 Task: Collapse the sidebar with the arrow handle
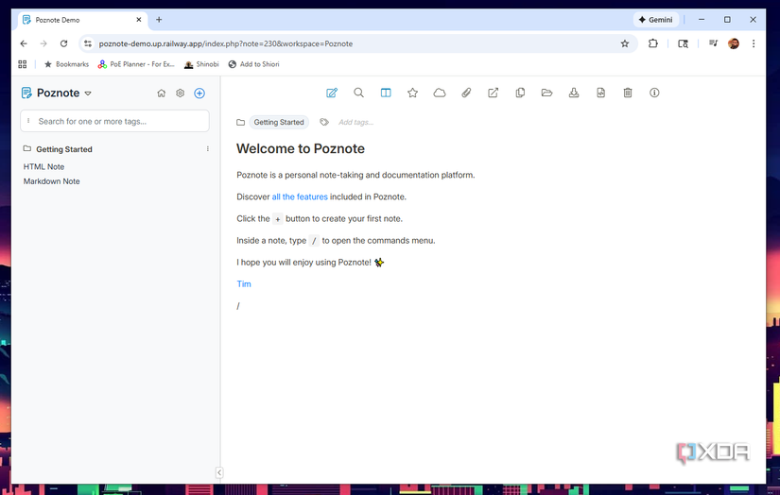[x=219, y=472]
